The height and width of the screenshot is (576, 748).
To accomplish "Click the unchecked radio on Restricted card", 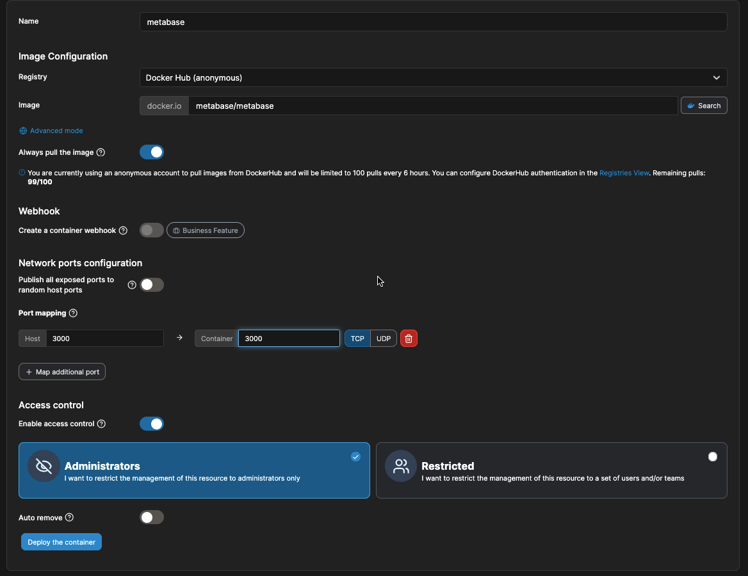I will point(713,457).
